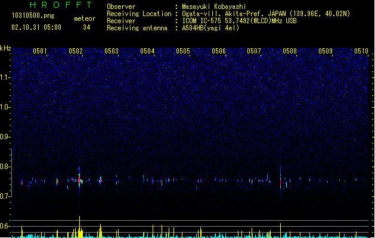This screenshot has width=375, height=238.
Task: Click the kHz axis unit label
Action: (5, 48)
